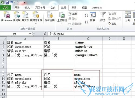
Task: Select cell B1 containing 姓名
Action: 59,42
